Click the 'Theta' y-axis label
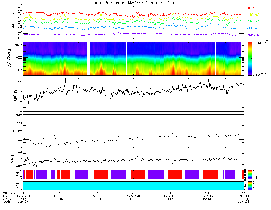 coord(12,159)
